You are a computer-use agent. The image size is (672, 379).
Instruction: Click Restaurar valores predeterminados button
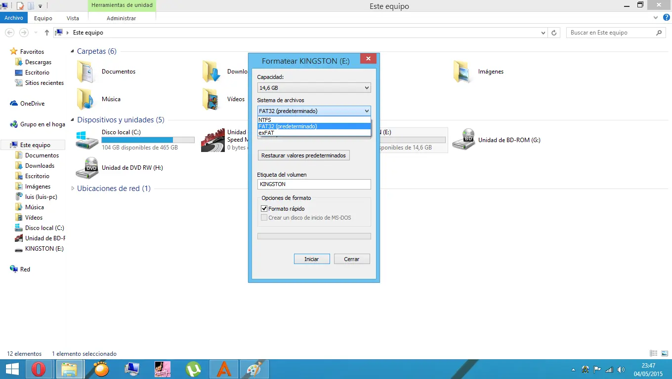pos(303,155)
